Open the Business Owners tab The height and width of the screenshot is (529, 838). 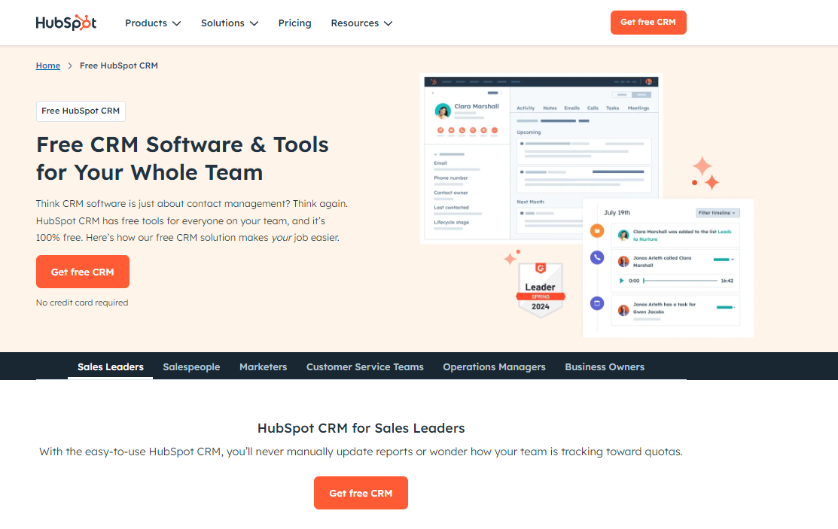605,366
